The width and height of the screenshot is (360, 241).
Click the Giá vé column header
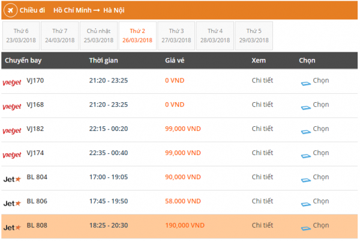175,61
